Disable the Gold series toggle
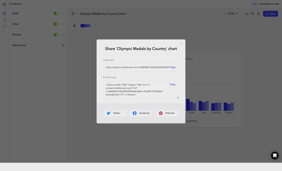282x171 pixels. pos(56,13)
